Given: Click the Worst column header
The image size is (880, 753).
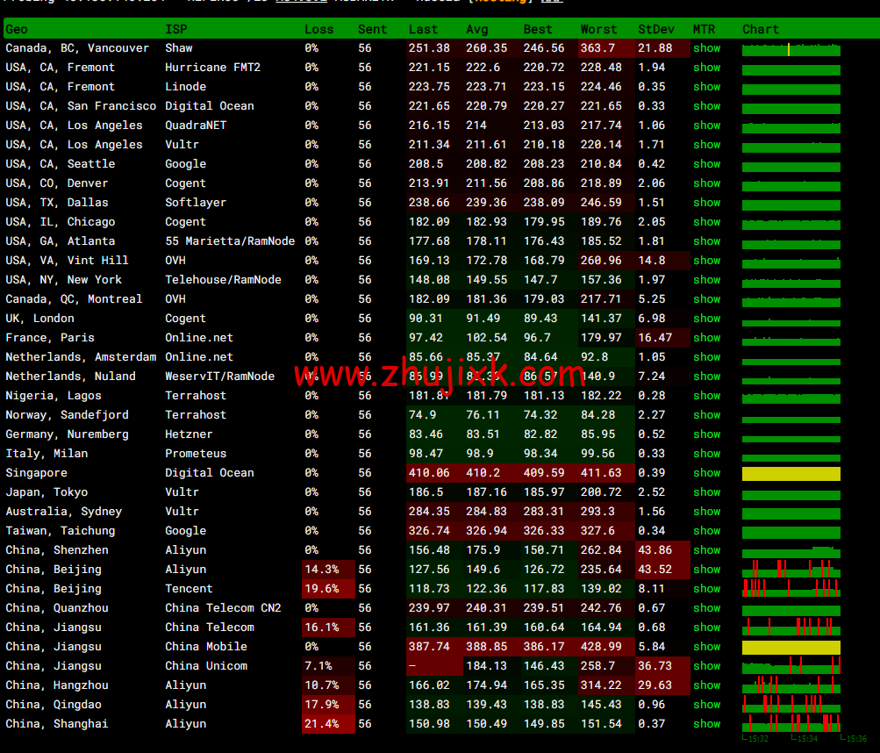Looking at the screenshot, I should point(598,29).
